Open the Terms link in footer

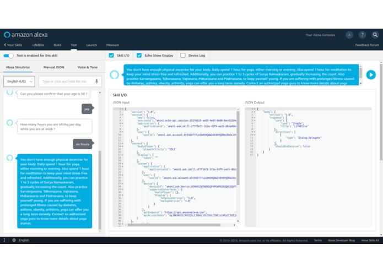(318, 240)
